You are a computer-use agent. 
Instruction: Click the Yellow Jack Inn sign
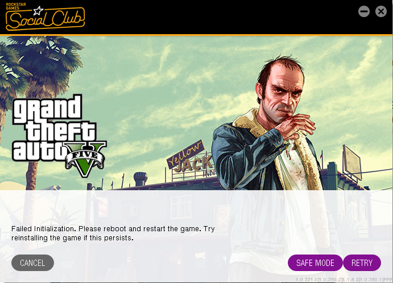[189, 159]
